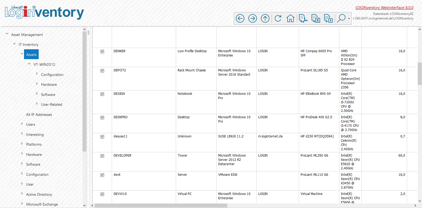The height and width of the screenshot is (208, 422).
Task: Click the DESIGN asset name
Action: pos(119,94)
